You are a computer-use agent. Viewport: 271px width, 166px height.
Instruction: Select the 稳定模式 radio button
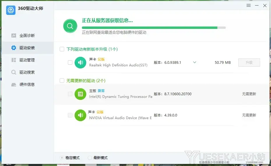pos(62,158)
